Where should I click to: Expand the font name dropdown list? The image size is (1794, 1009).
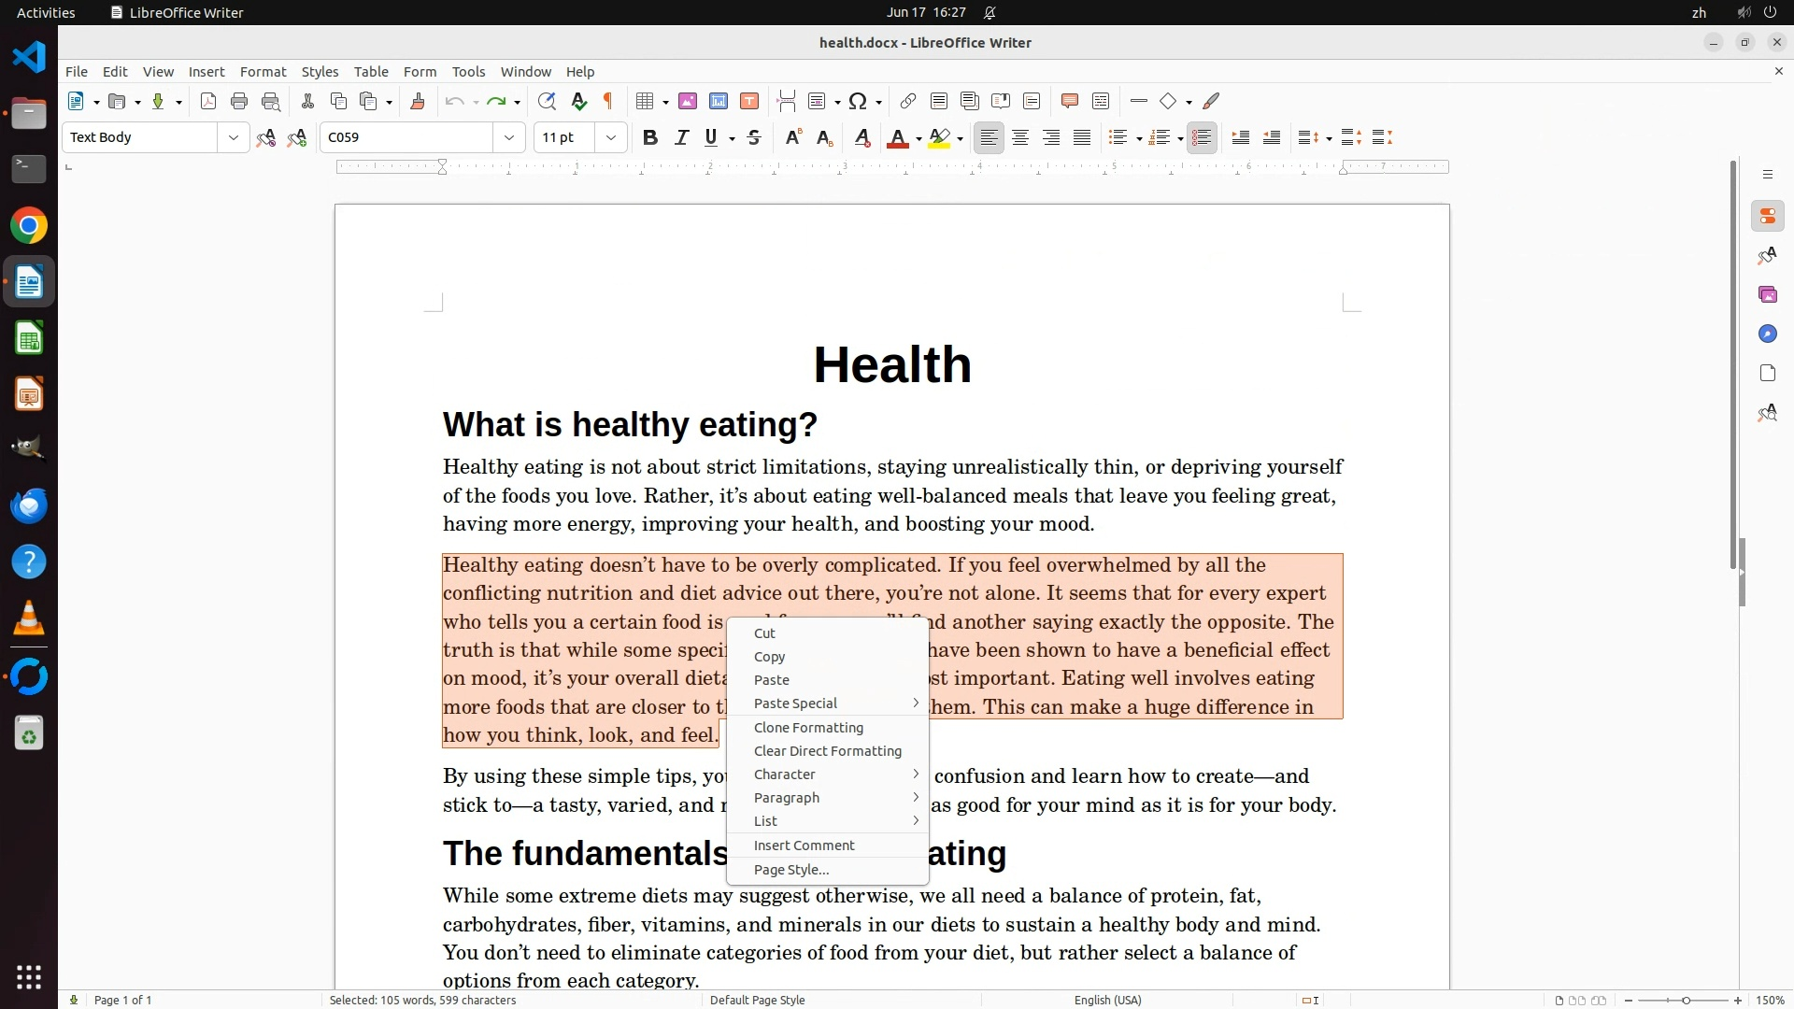click(x=509, y=138)
